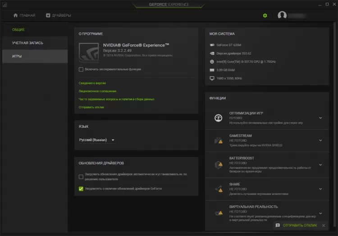Go to the ГЛАВНАЯ tab
Screen dimensions: 338x236
(x=24, y=15)
